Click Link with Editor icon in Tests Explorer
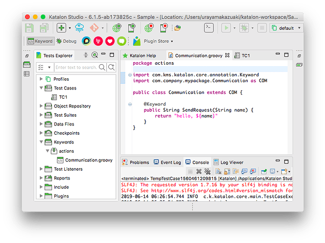The image size is (325, 243). coord(95,55)
